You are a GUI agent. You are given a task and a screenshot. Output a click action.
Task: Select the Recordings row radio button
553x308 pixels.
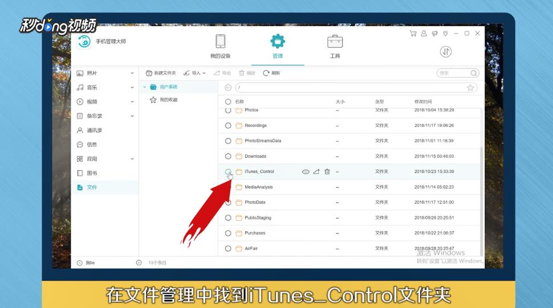[x=228, y=126]
